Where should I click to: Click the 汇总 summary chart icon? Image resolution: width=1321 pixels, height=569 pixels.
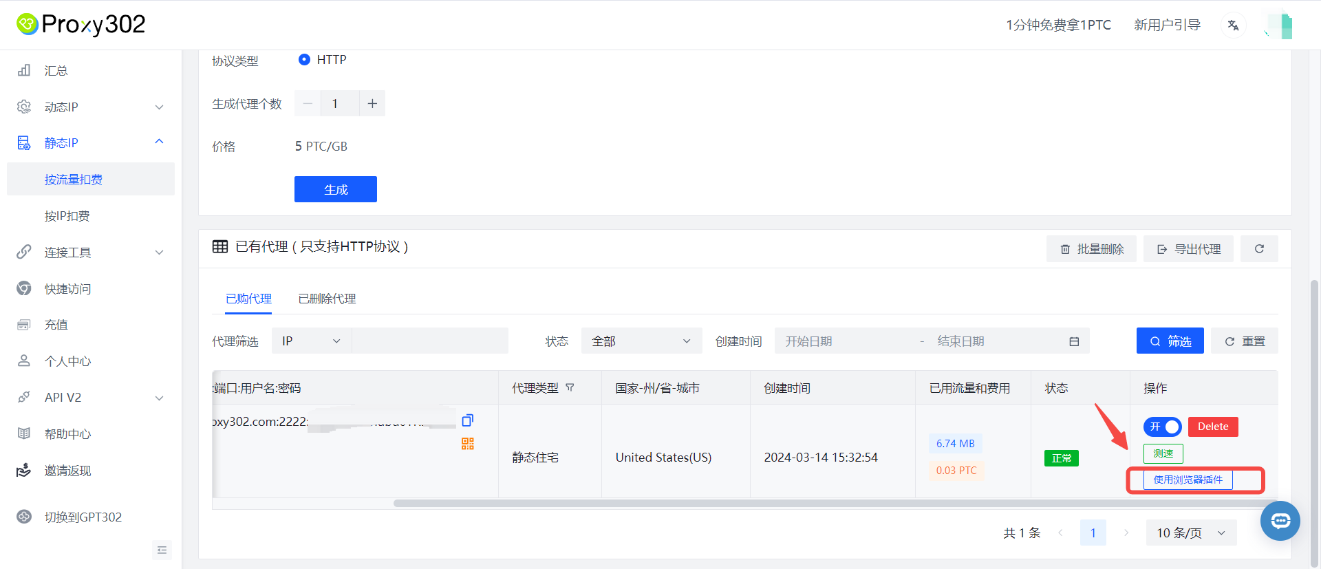coord(24,70)
